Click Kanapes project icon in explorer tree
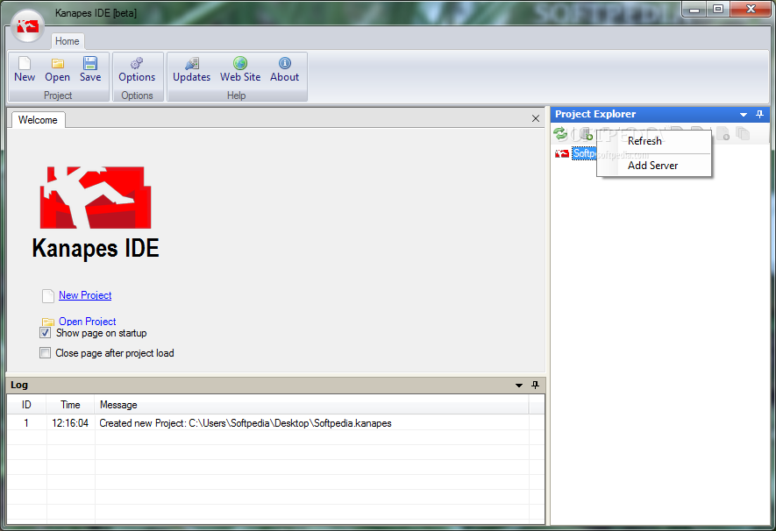 562,153
